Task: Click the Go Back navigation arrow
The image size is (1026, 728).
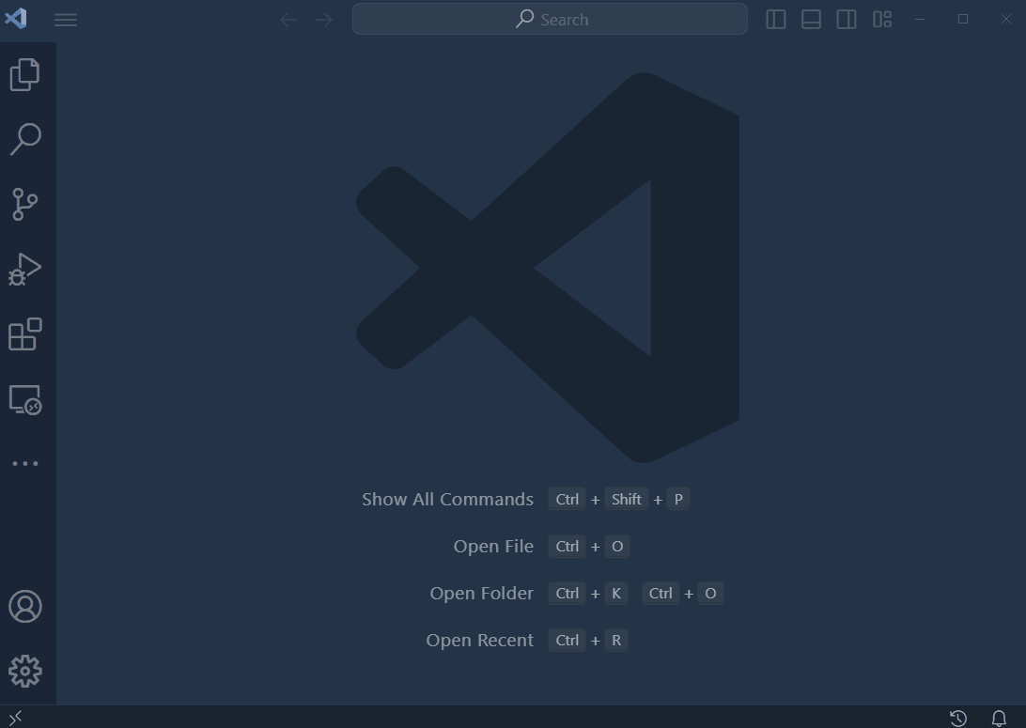Action: pos(288,20)
